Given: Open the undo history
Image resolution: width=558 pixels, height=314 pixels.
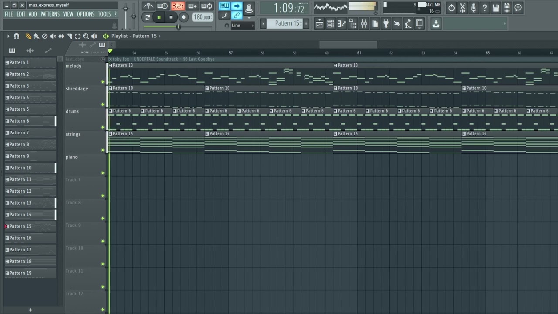Looking at the screenshot, I should [x=452, y=7].
